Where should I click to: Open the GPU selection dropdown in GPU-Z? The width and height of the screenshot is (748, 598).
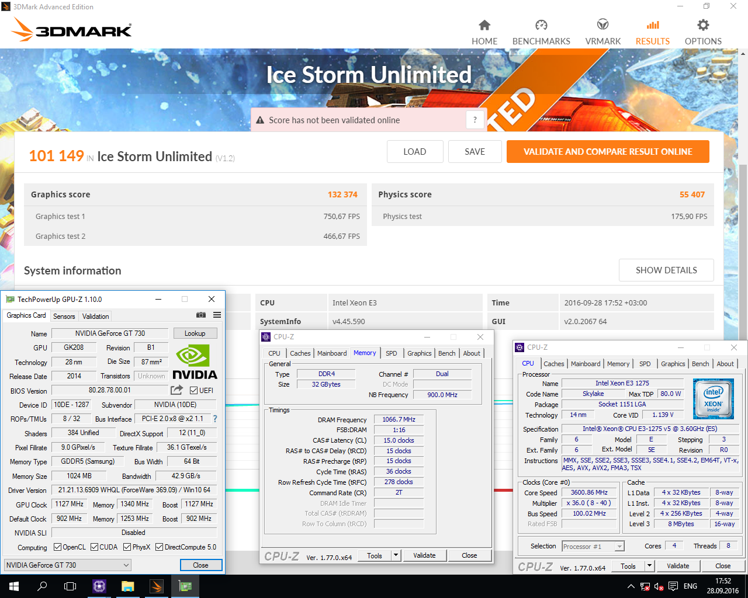tap(67, 565)
